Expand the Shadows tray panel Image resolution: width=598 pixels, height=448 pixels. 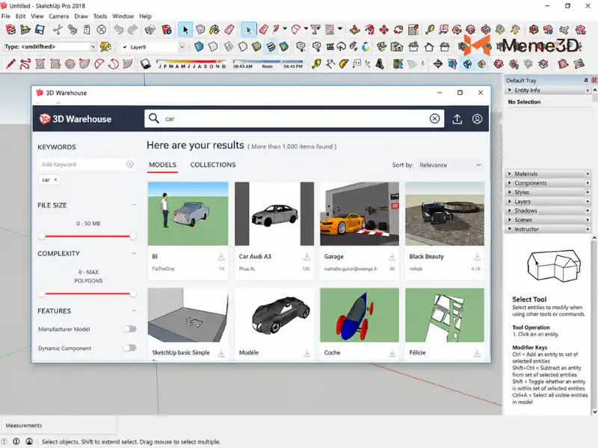[548, 211]
